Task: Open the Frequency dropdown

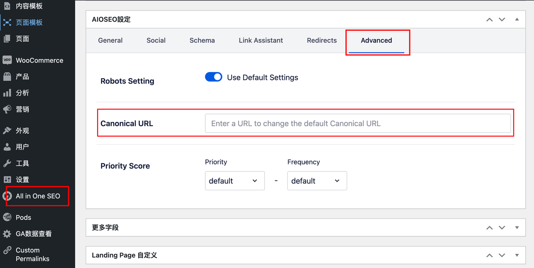Action: (x=317, y=181)
